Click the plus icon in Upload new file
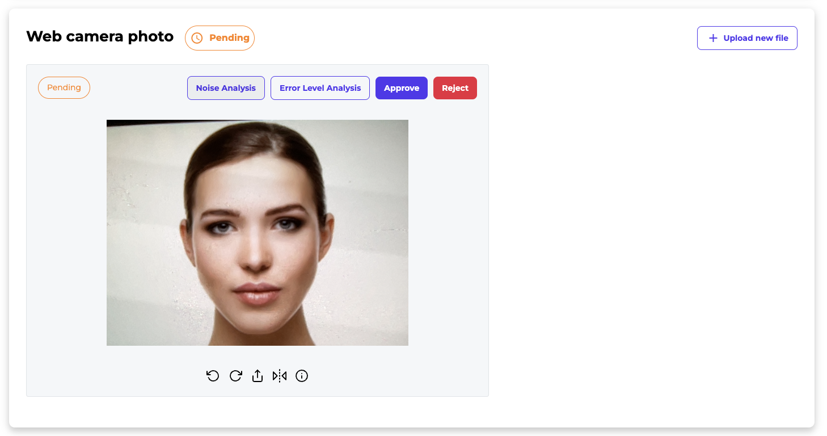 tap(713, 38)
